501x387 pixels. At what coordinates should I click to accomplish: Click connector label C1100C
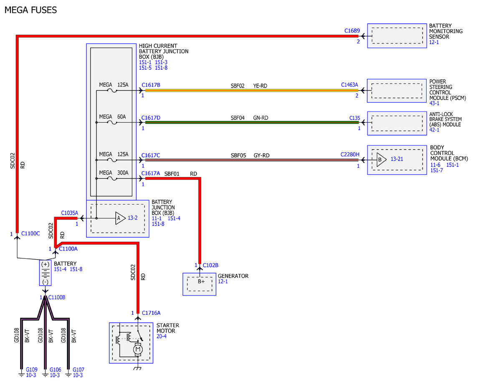[30, 234]
